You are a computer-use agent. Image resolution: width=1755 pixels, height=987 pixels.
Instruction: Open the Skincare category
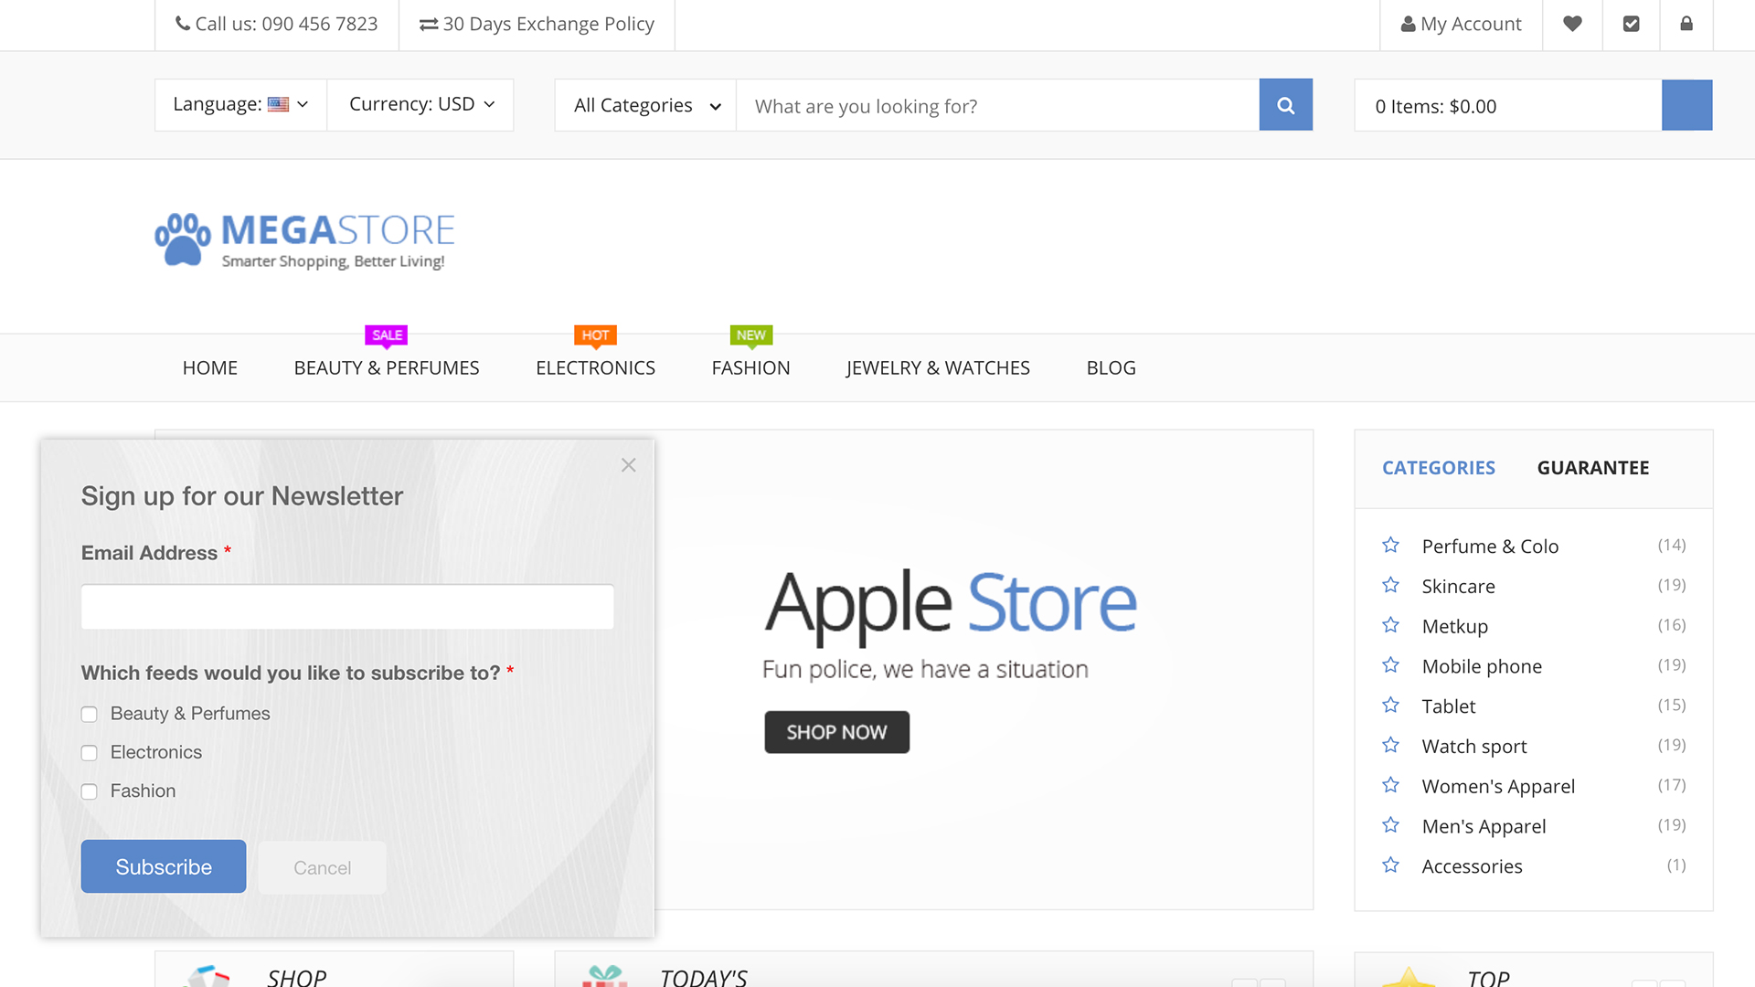1459,587
